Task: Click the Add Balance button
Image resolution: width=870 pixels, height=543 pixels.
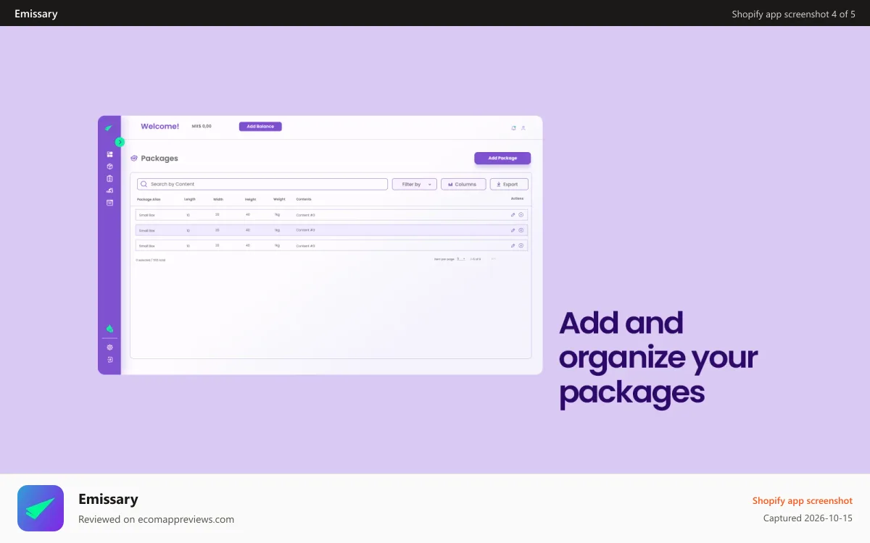Action: (260, 127)
